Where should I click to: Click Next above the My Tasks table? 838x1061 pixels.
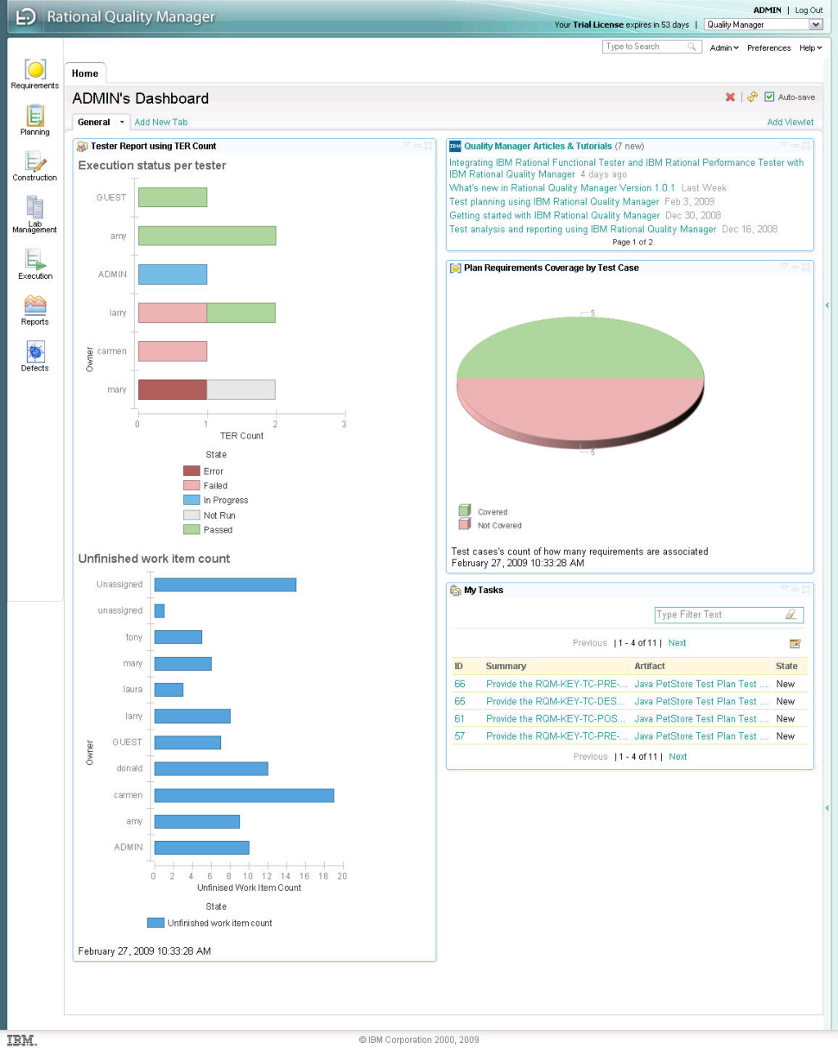[677, 644]
